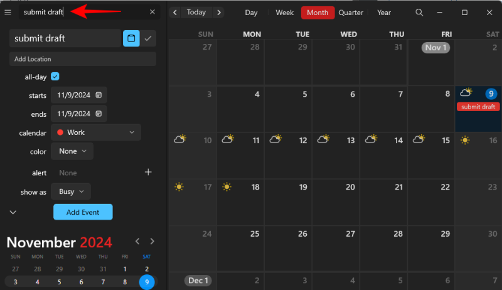Open the color None dropdown
The image size is (502, 290).
72,151
